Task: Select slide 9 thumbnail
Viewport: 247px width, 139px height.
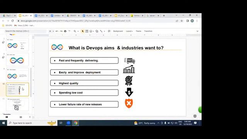Action: [17, 75]
